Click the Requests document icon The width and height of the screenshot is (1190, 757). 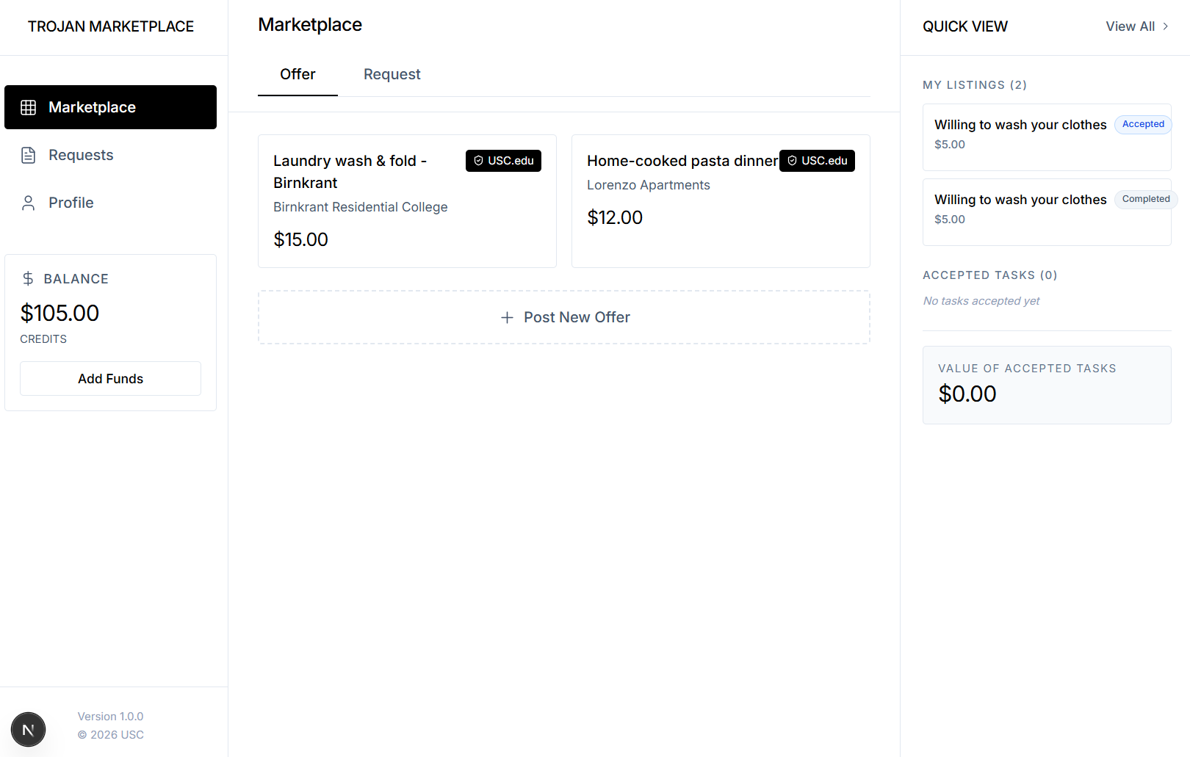click(x=29, y=155)
